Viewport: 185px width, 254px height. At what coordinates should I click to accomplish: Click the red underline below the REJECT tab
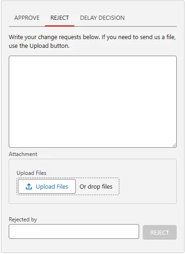pos(60,26)
